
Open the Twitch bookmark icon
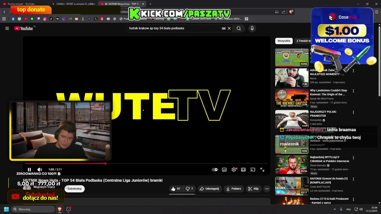tap(38, 19)
